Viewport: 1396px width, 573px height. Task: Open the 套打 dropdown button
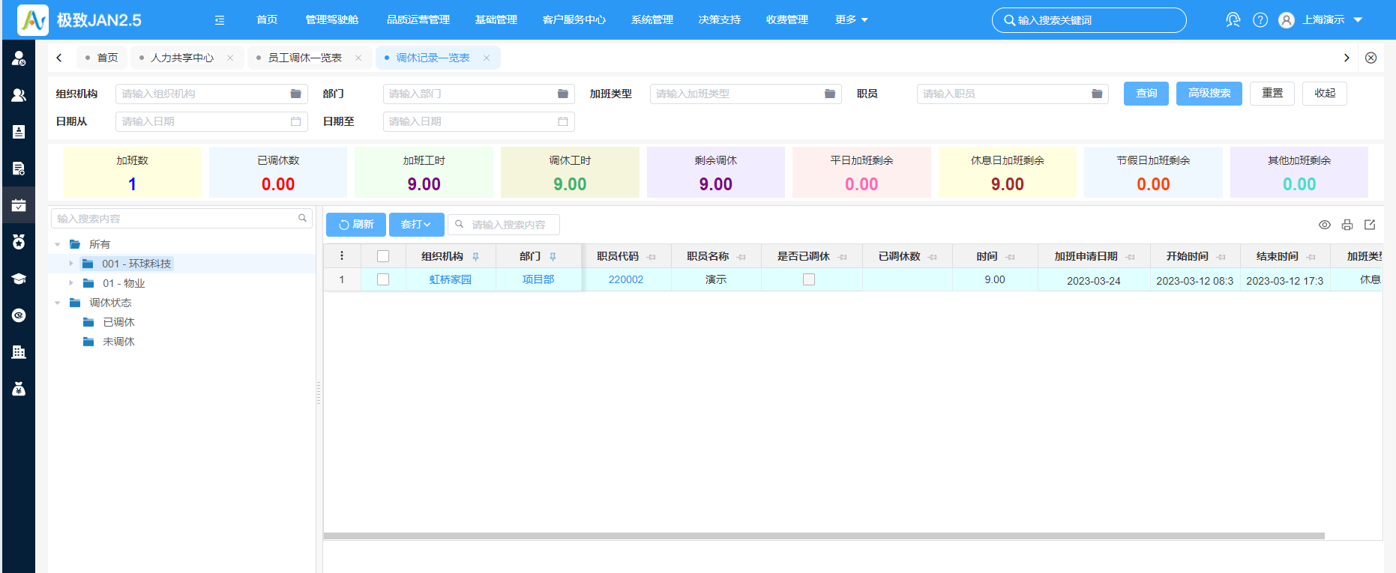click(x=416, y=225)
